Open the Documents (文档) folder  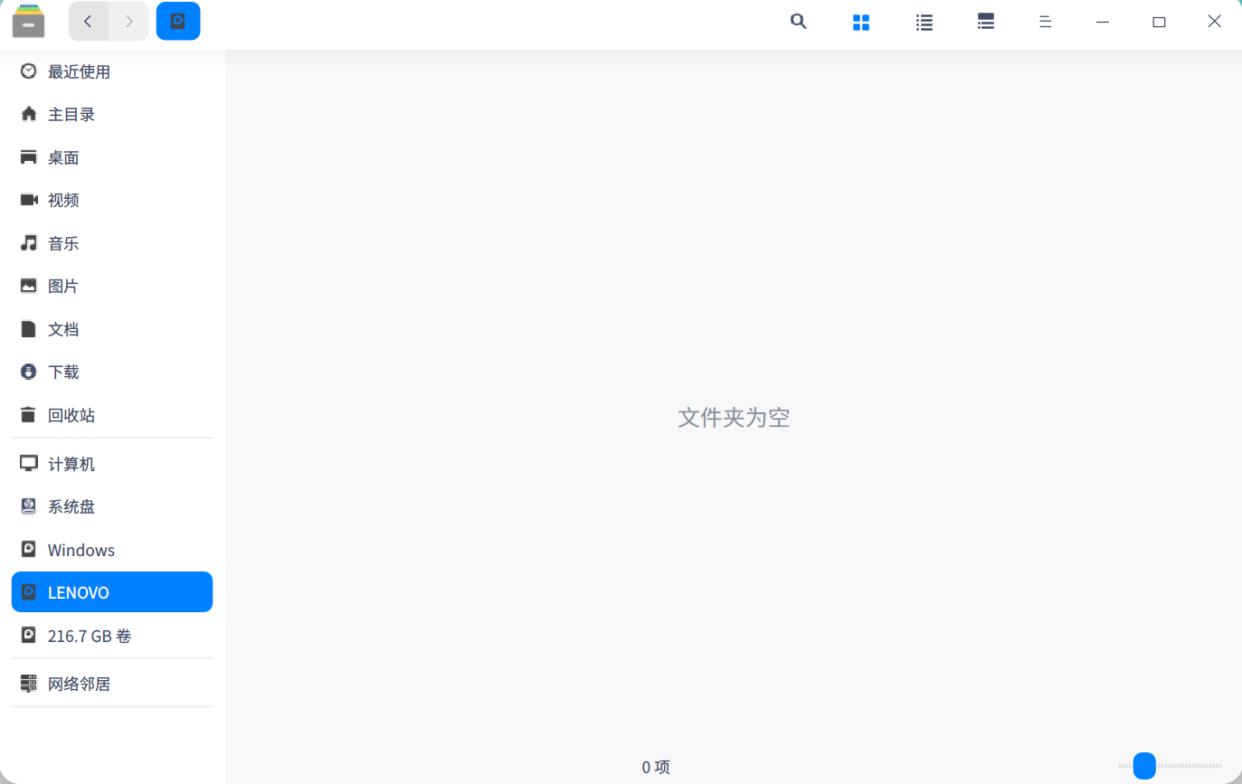tap(63, 328)
